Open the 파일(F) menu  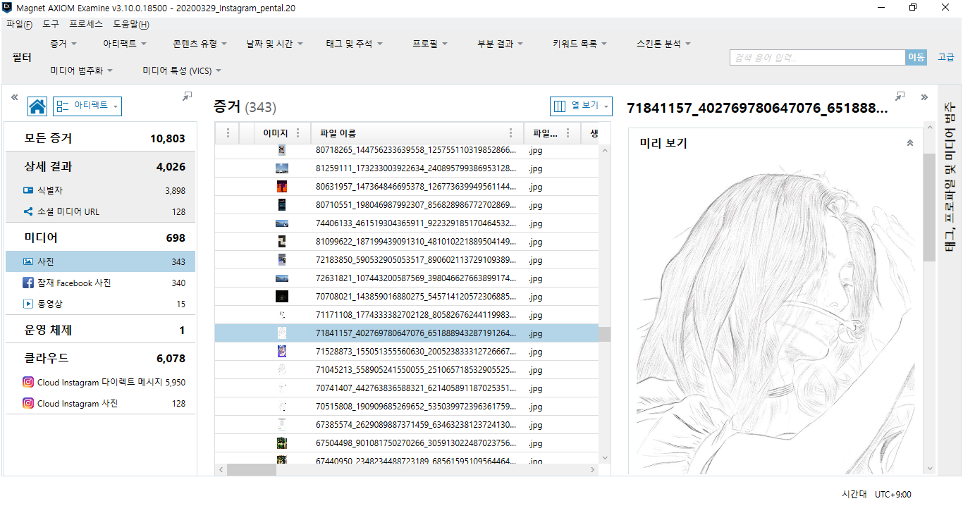pyautogui.click(x=19, y=24)
